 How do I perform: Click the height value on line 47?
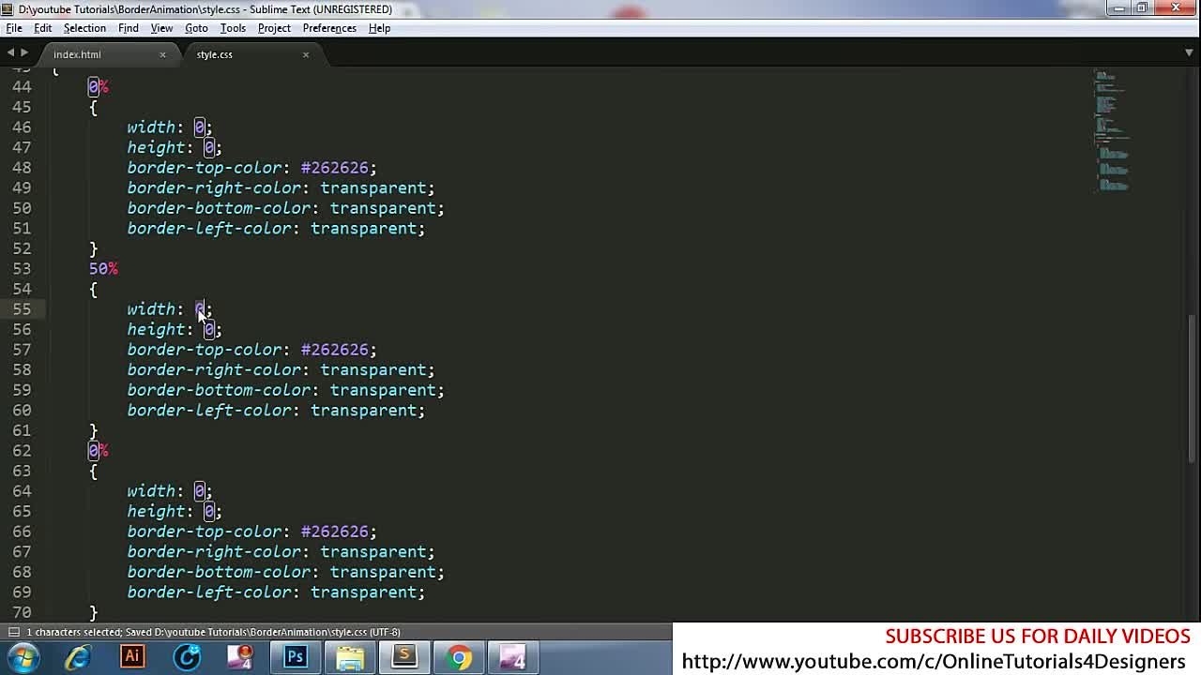(x=208, y=148)
